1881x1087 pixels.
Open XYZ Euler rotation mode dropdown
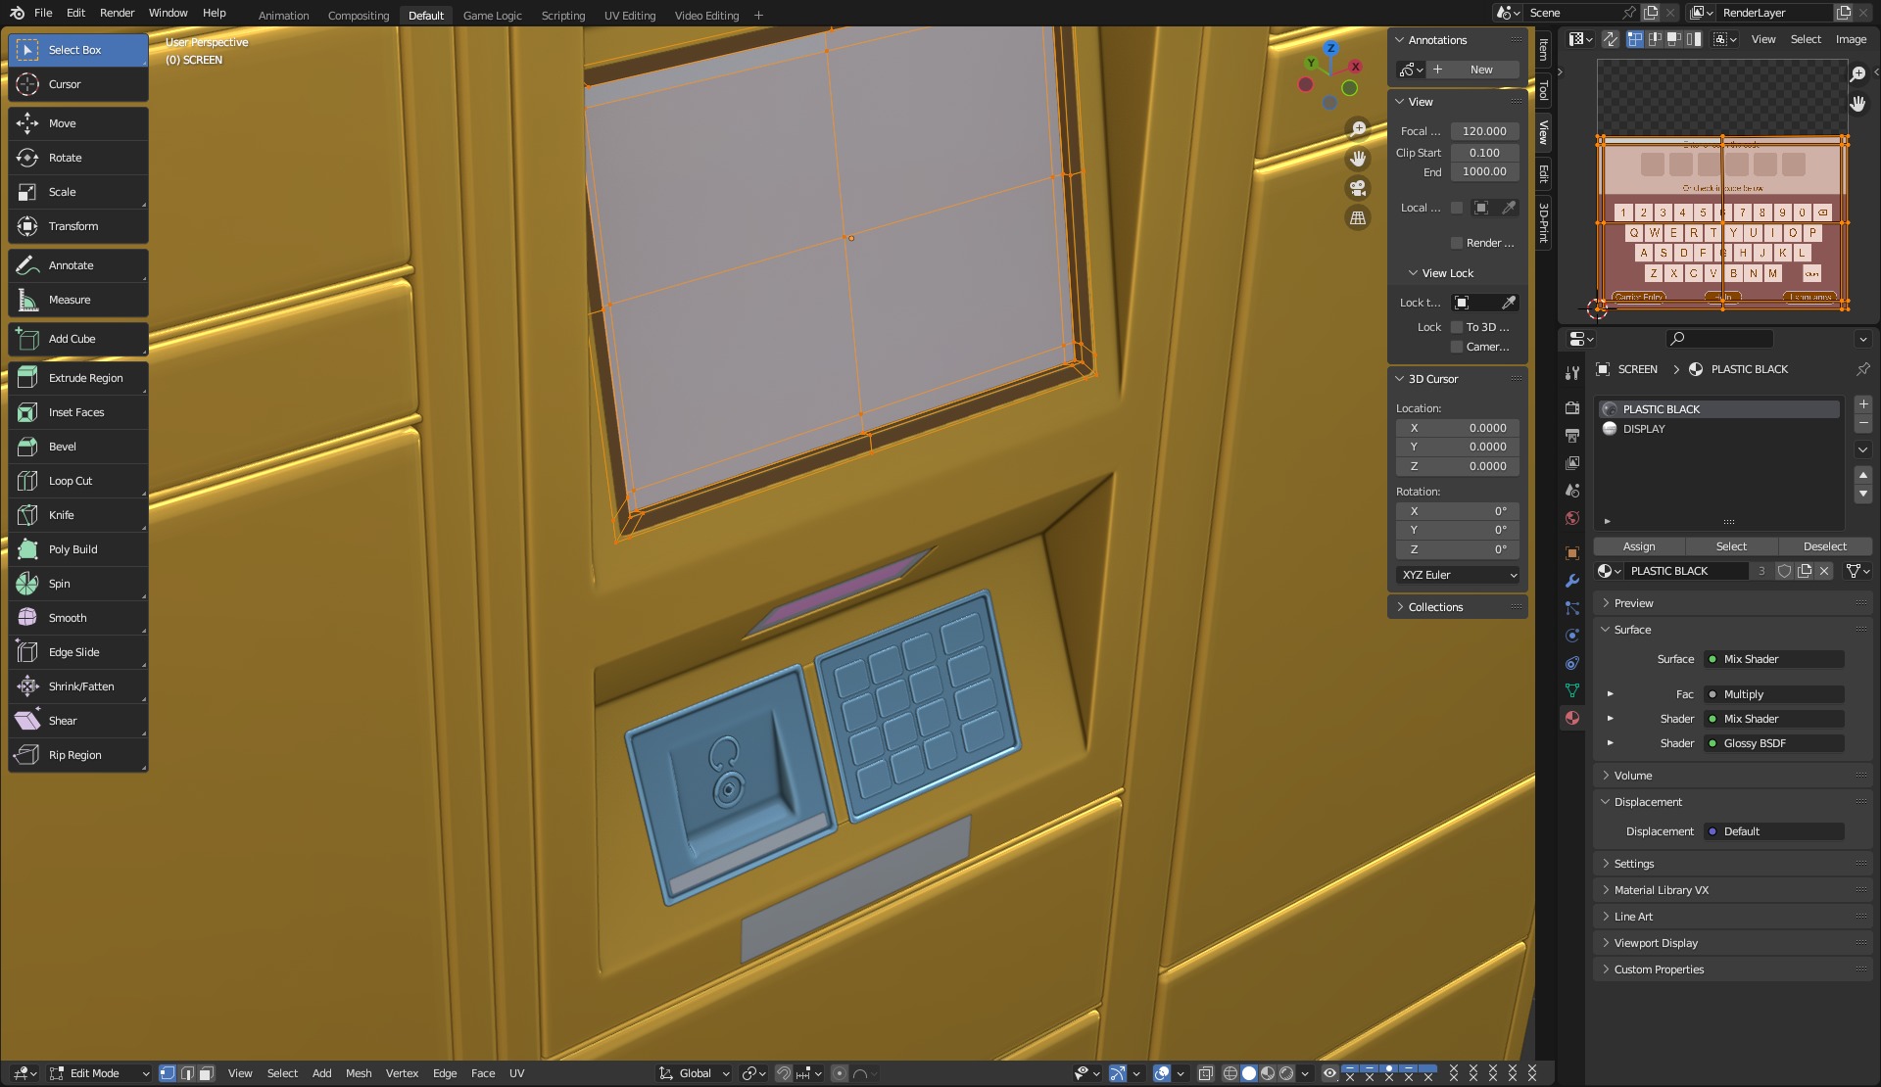tap(1458, 575)
